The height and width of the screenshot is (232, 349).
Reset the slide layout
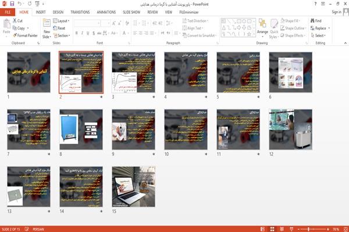59,28
